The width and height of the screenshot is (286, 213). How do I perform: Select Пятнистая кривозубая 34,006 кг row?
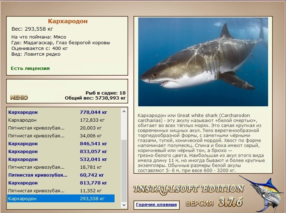[61, 136]
